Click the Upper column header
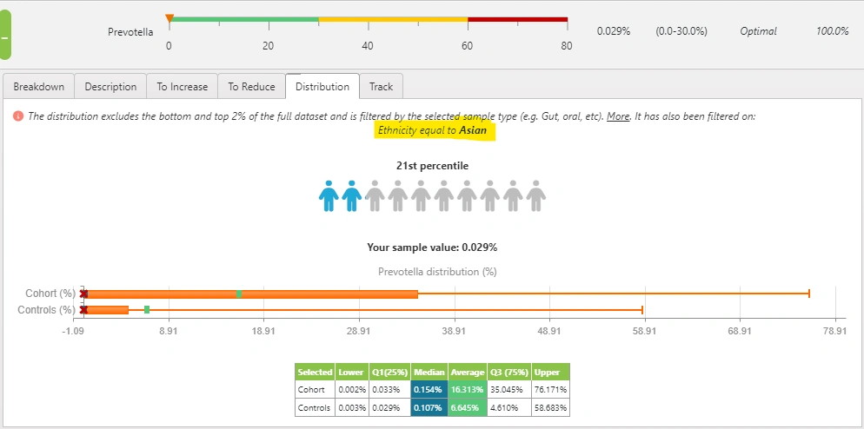The width and height of the screenshot is (864, 429). click(550, 373)
